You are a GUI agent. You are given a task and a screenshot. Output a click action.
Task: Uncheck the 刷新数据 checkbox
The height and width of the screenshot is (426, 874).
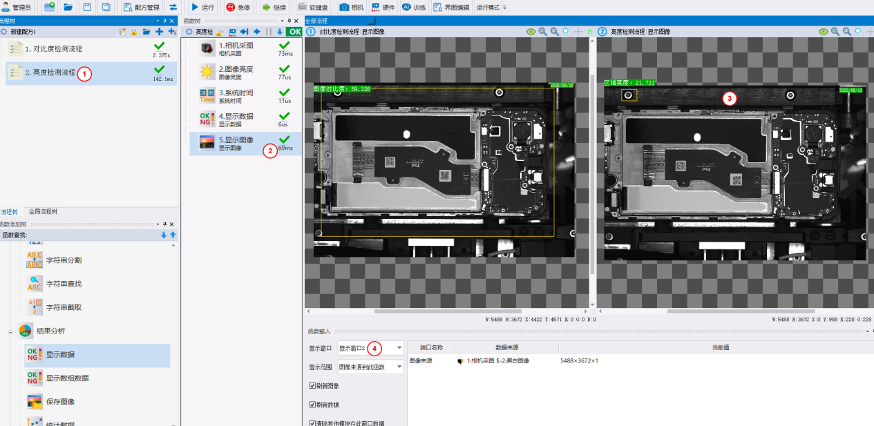click(313, 405)
